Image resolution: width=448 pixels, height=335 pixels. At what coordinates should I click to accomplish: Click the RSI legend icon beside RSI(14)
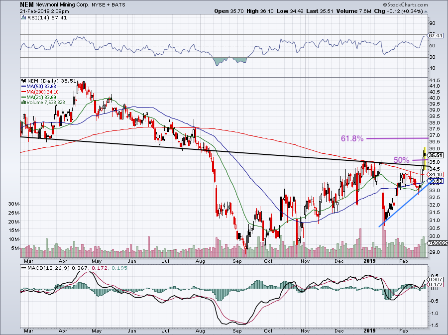(24, 18)
